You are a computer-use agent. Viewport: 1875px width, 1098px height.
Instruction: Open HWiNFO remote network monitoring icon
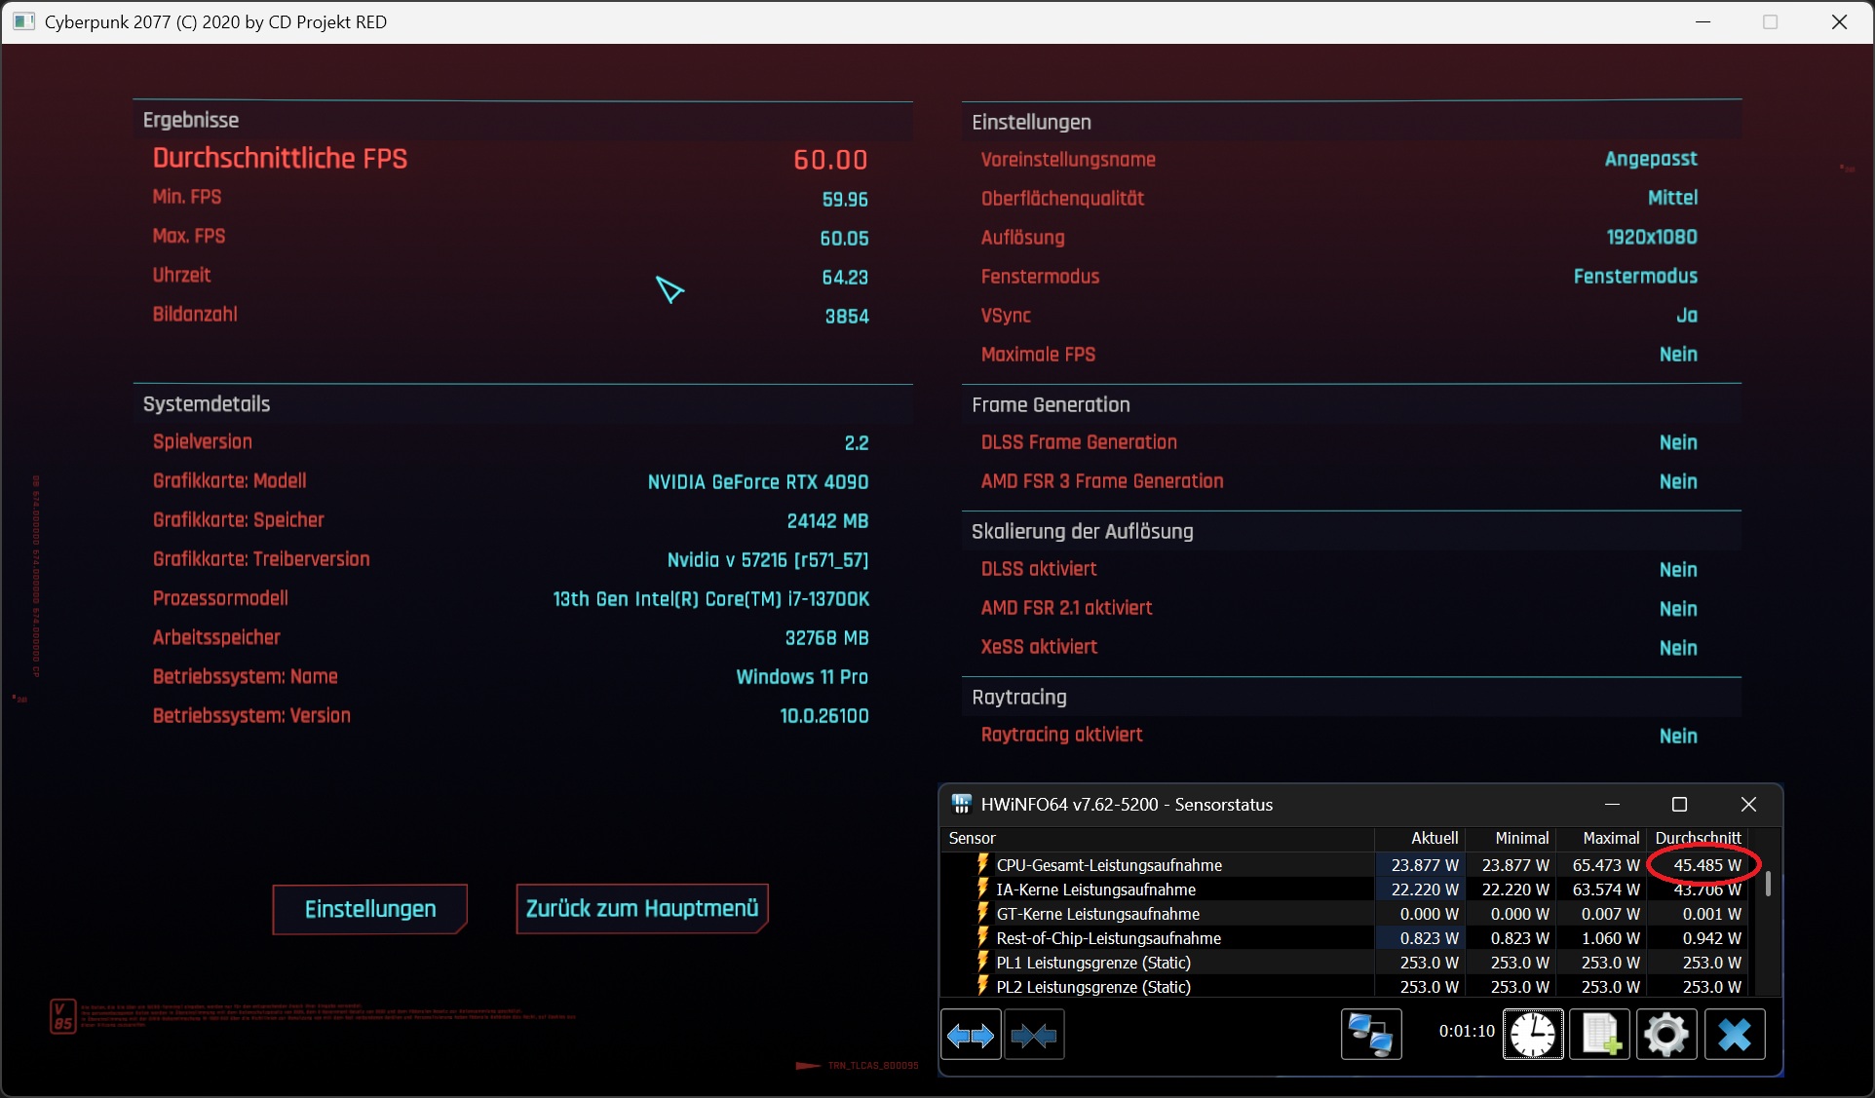[1371, 1035]
